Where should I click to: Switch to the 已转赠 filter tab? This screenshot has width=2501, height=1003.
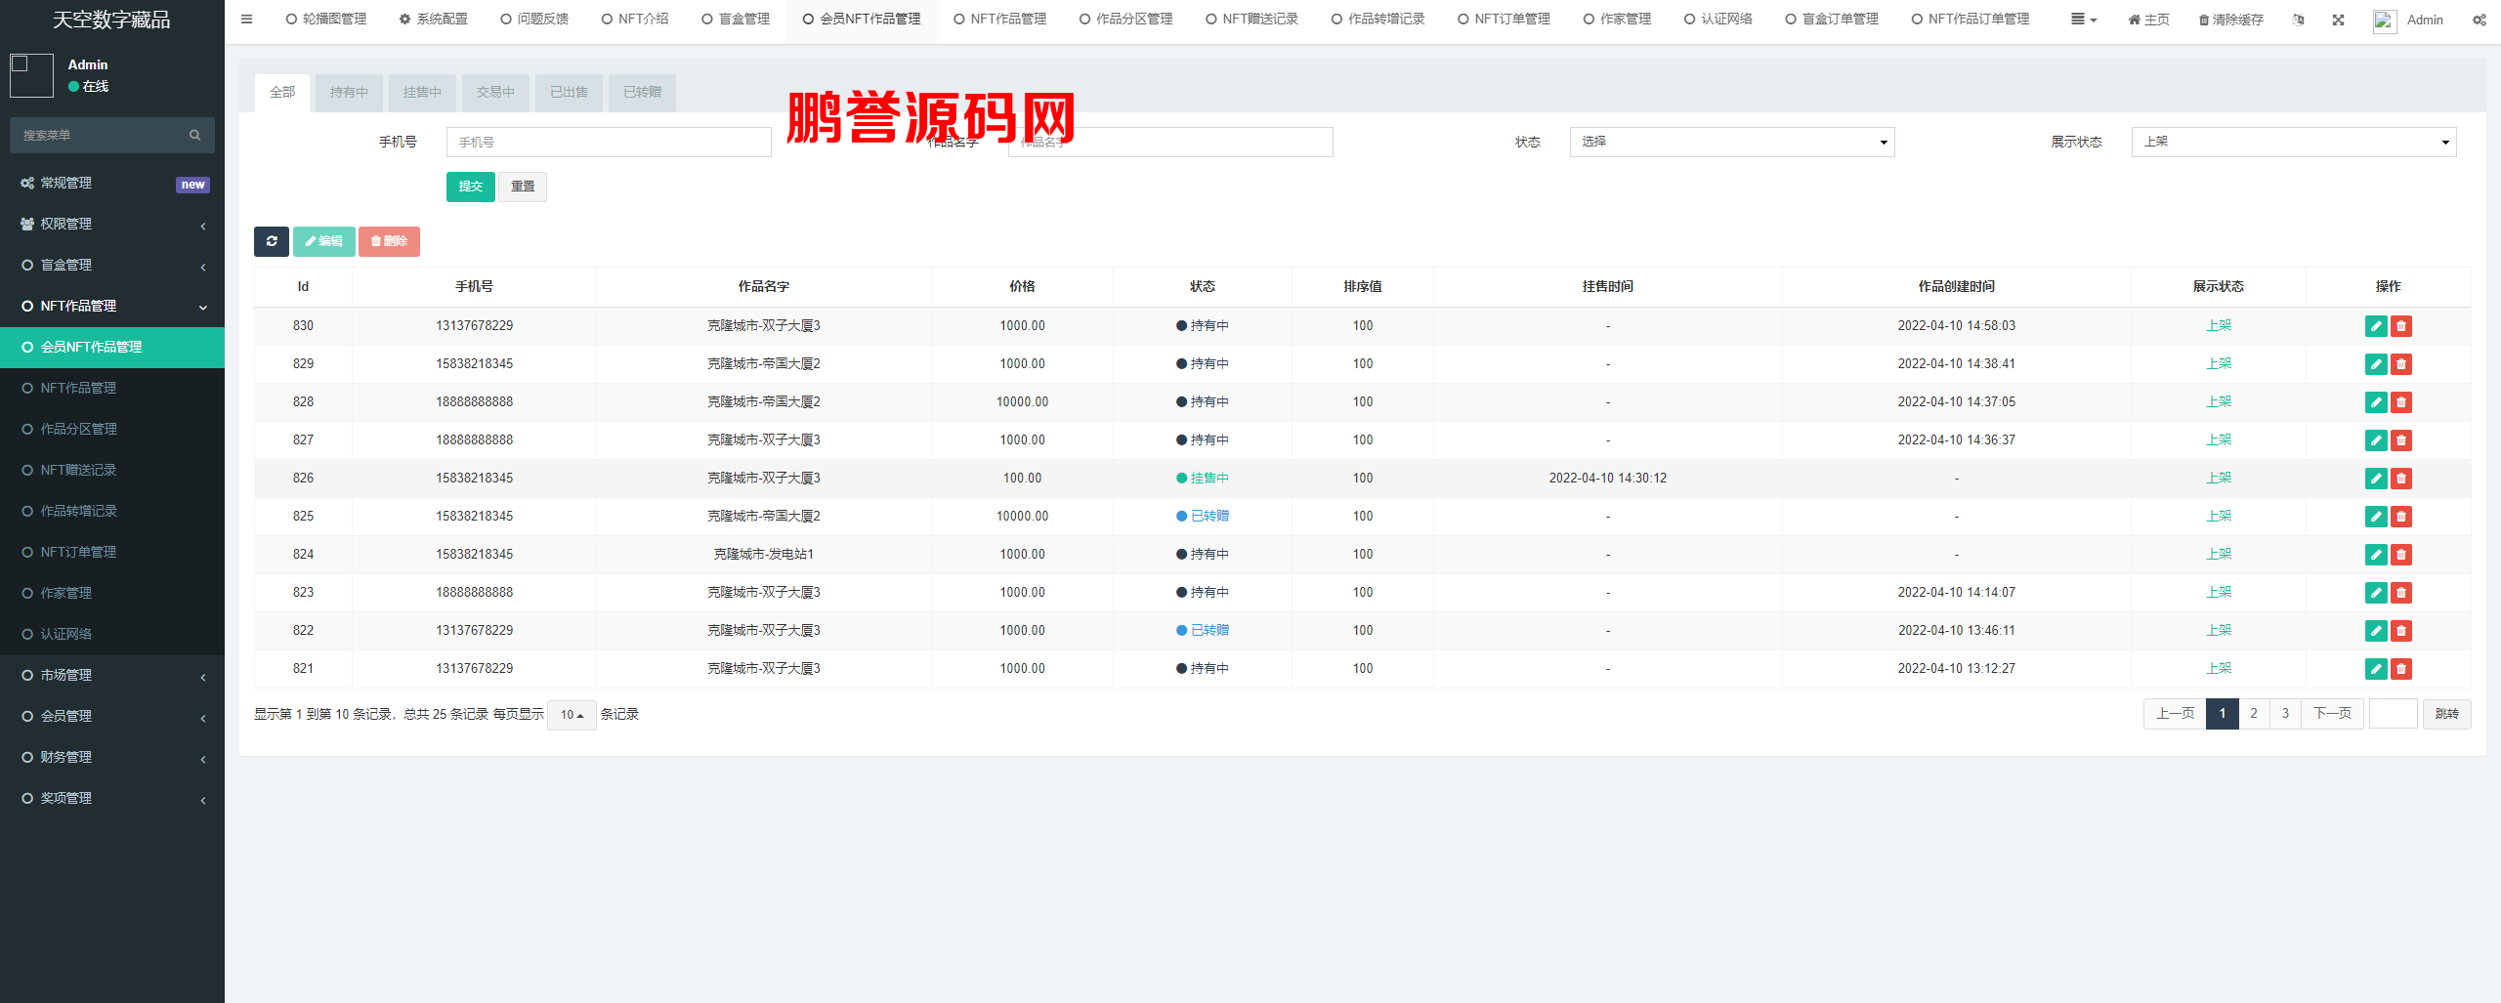coord(642,92)
